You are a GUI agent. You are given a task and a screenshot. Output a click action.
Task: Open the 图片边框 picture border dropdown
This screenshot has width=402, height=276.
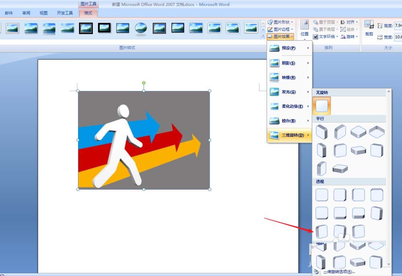(280, 29)
